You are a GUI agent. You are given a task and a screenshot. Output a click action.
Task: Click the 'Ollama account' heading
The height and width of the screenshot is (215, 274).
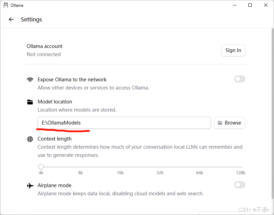coord(44,46)
